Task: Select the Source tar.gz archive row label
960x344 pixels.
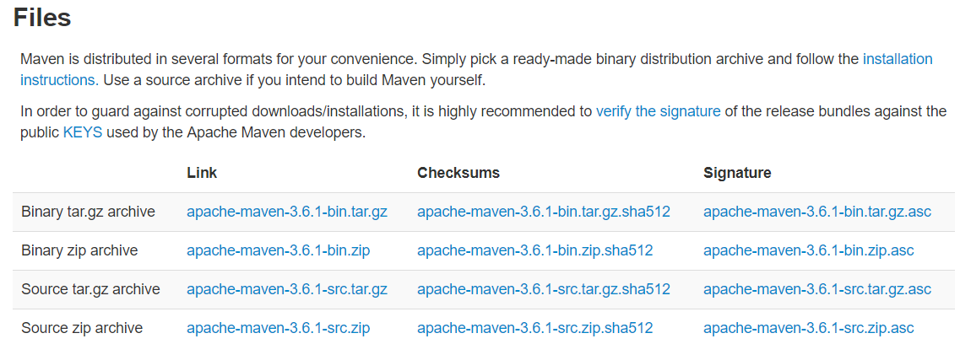Action: tap(90, 289)
